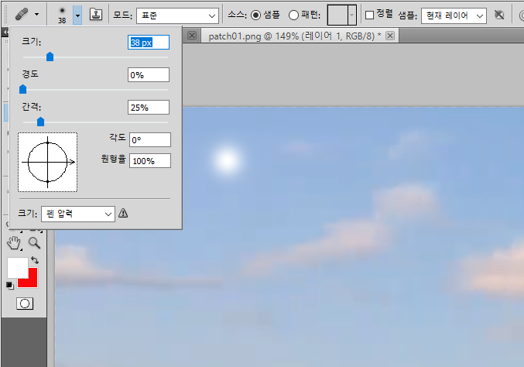Close the patch01.png document tab

click(x=390, y=36)
